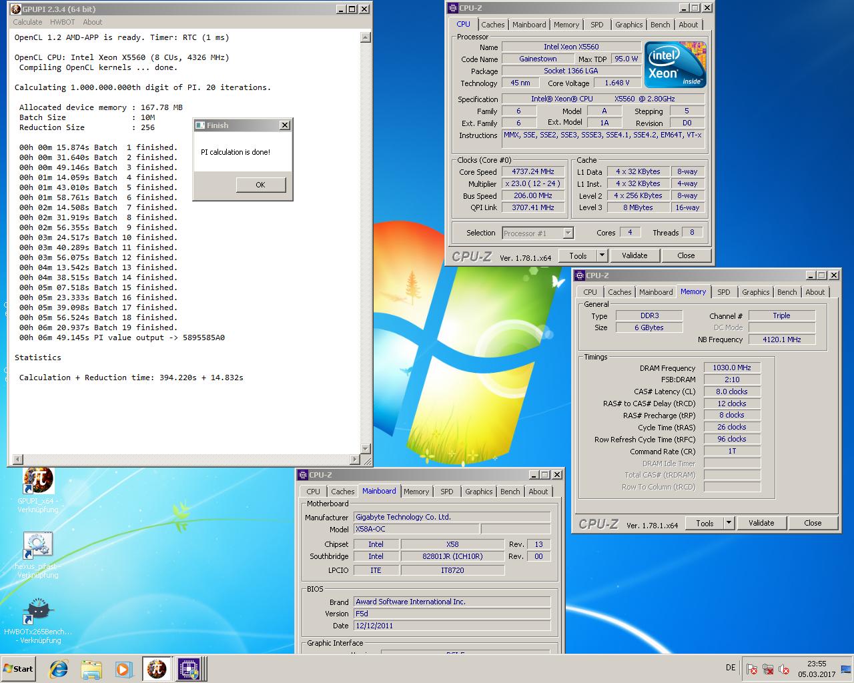The height and width of the screenshot is (683, 854).
Task: Switch to CPU tab in Memory window
Action: 590,292
